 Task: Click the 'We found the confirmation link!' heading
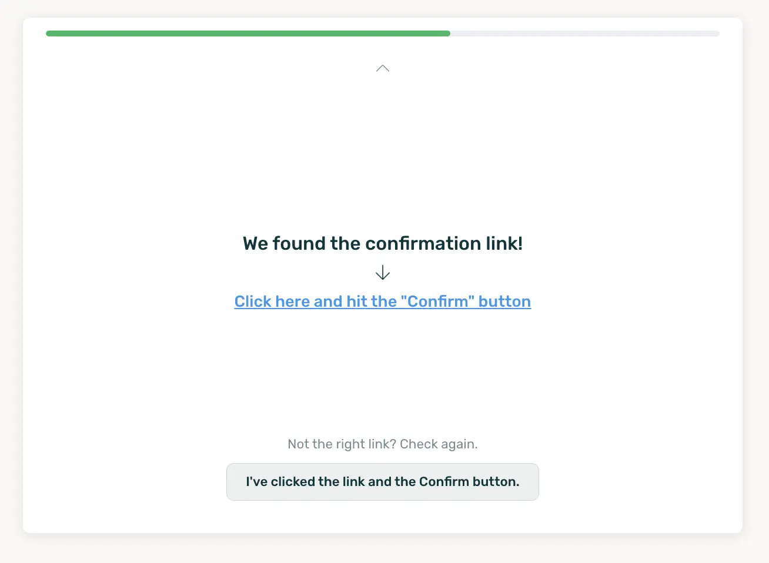pyautogui.click(x=383, y=243)
